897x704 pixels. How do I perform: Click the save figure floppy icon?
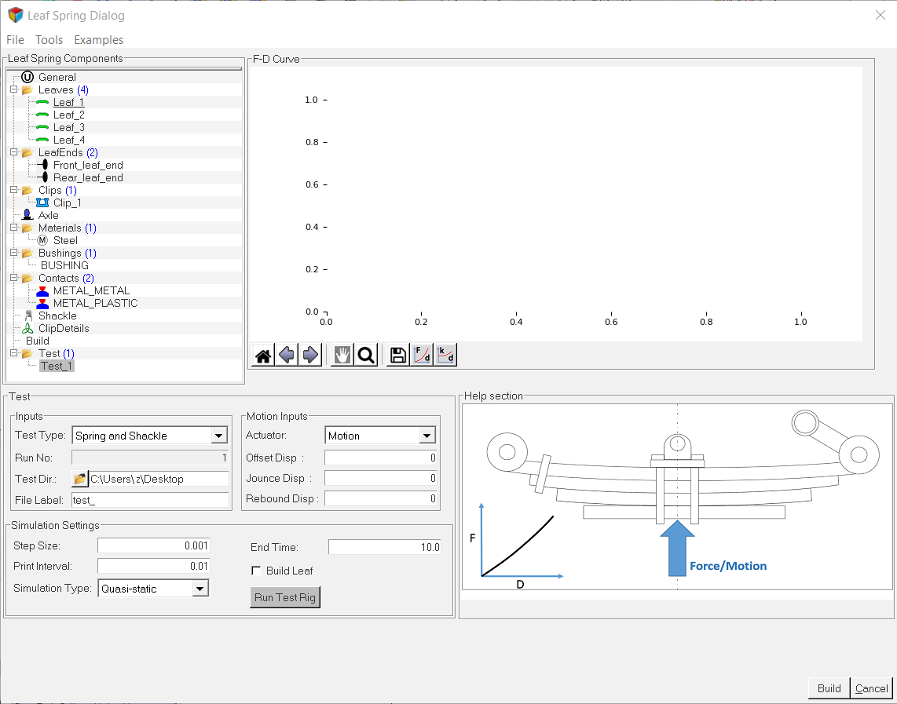[398, 356]
